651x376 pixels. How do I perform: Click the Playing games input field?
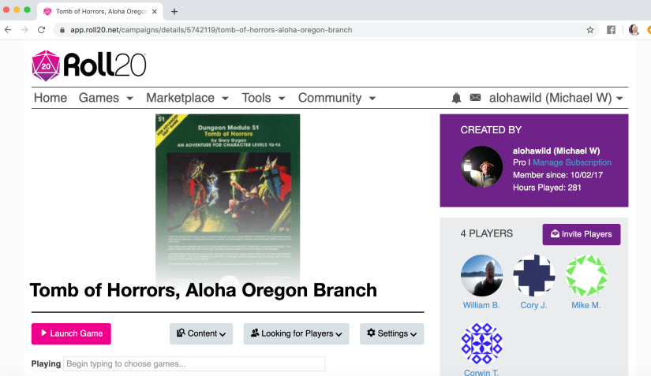point(194,364)
